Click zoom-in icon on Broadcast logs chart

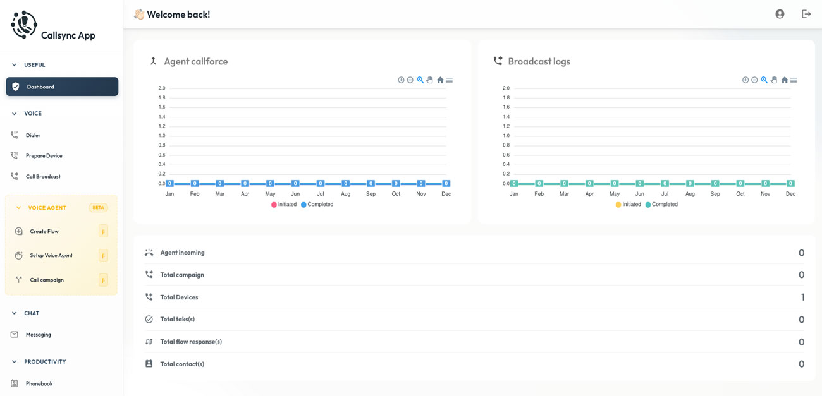tap(745, 80)
